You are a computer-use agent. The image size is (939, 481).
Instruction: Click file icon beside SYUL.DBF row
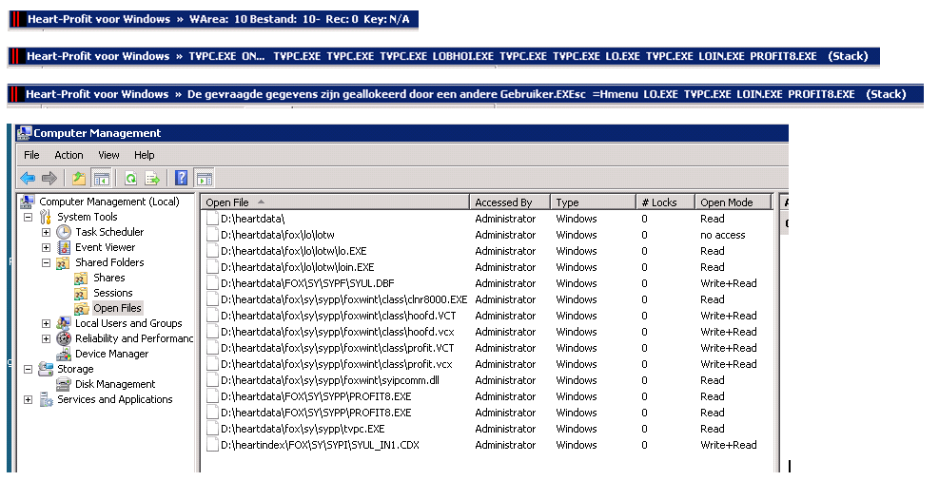[212, 283]
